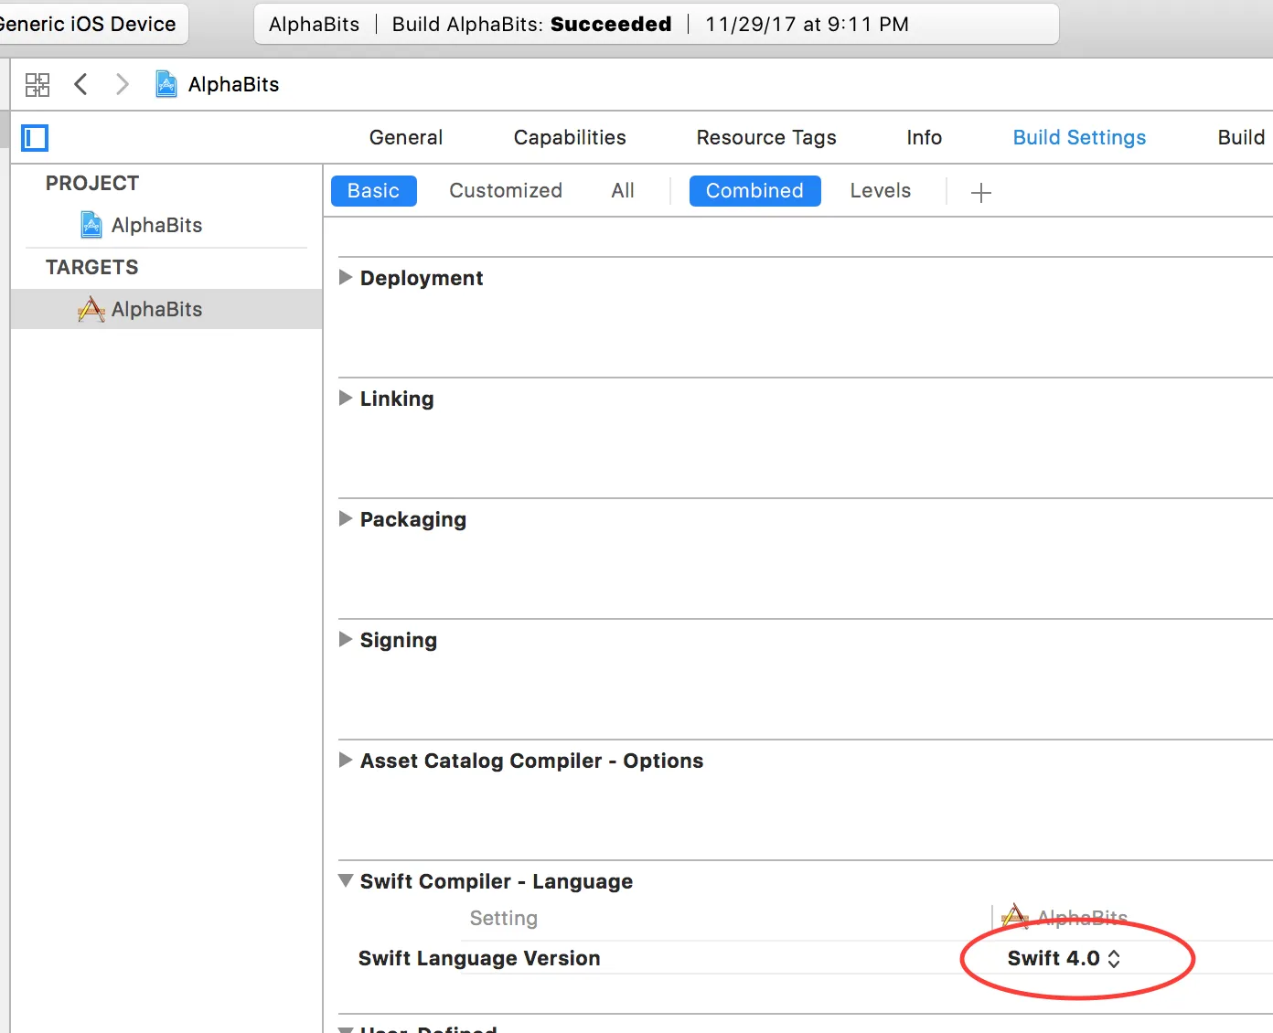Expand the Linking section

coord(346,398)
